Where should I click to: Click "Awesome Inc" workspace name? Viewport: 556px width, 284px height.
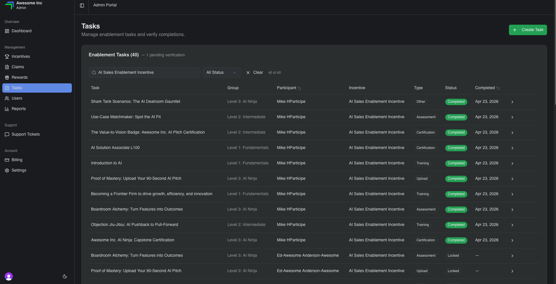coord(29,3)
